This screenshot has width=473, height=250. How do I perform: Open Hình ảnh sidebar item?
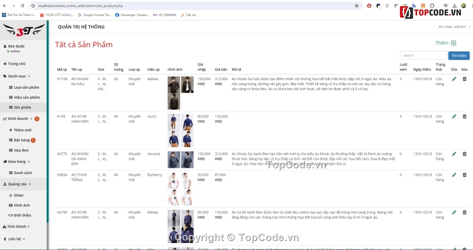(x=19, y=205)
